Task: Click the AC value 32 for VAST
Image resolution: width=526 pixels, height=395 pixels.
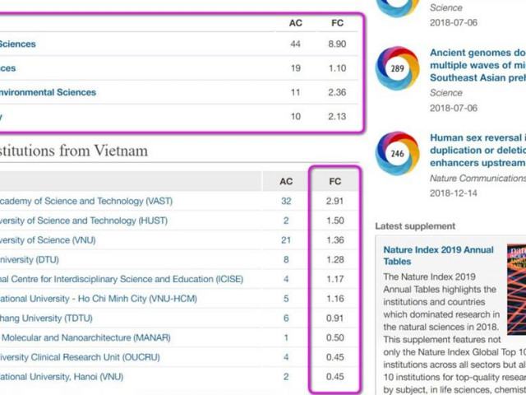Action: pyautogui.click(x=286, y=201)
